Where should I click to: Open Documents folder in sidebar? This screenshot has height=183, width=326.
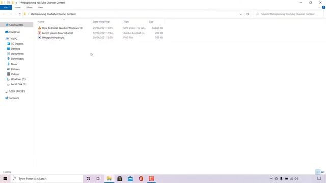tap(17, 54)
